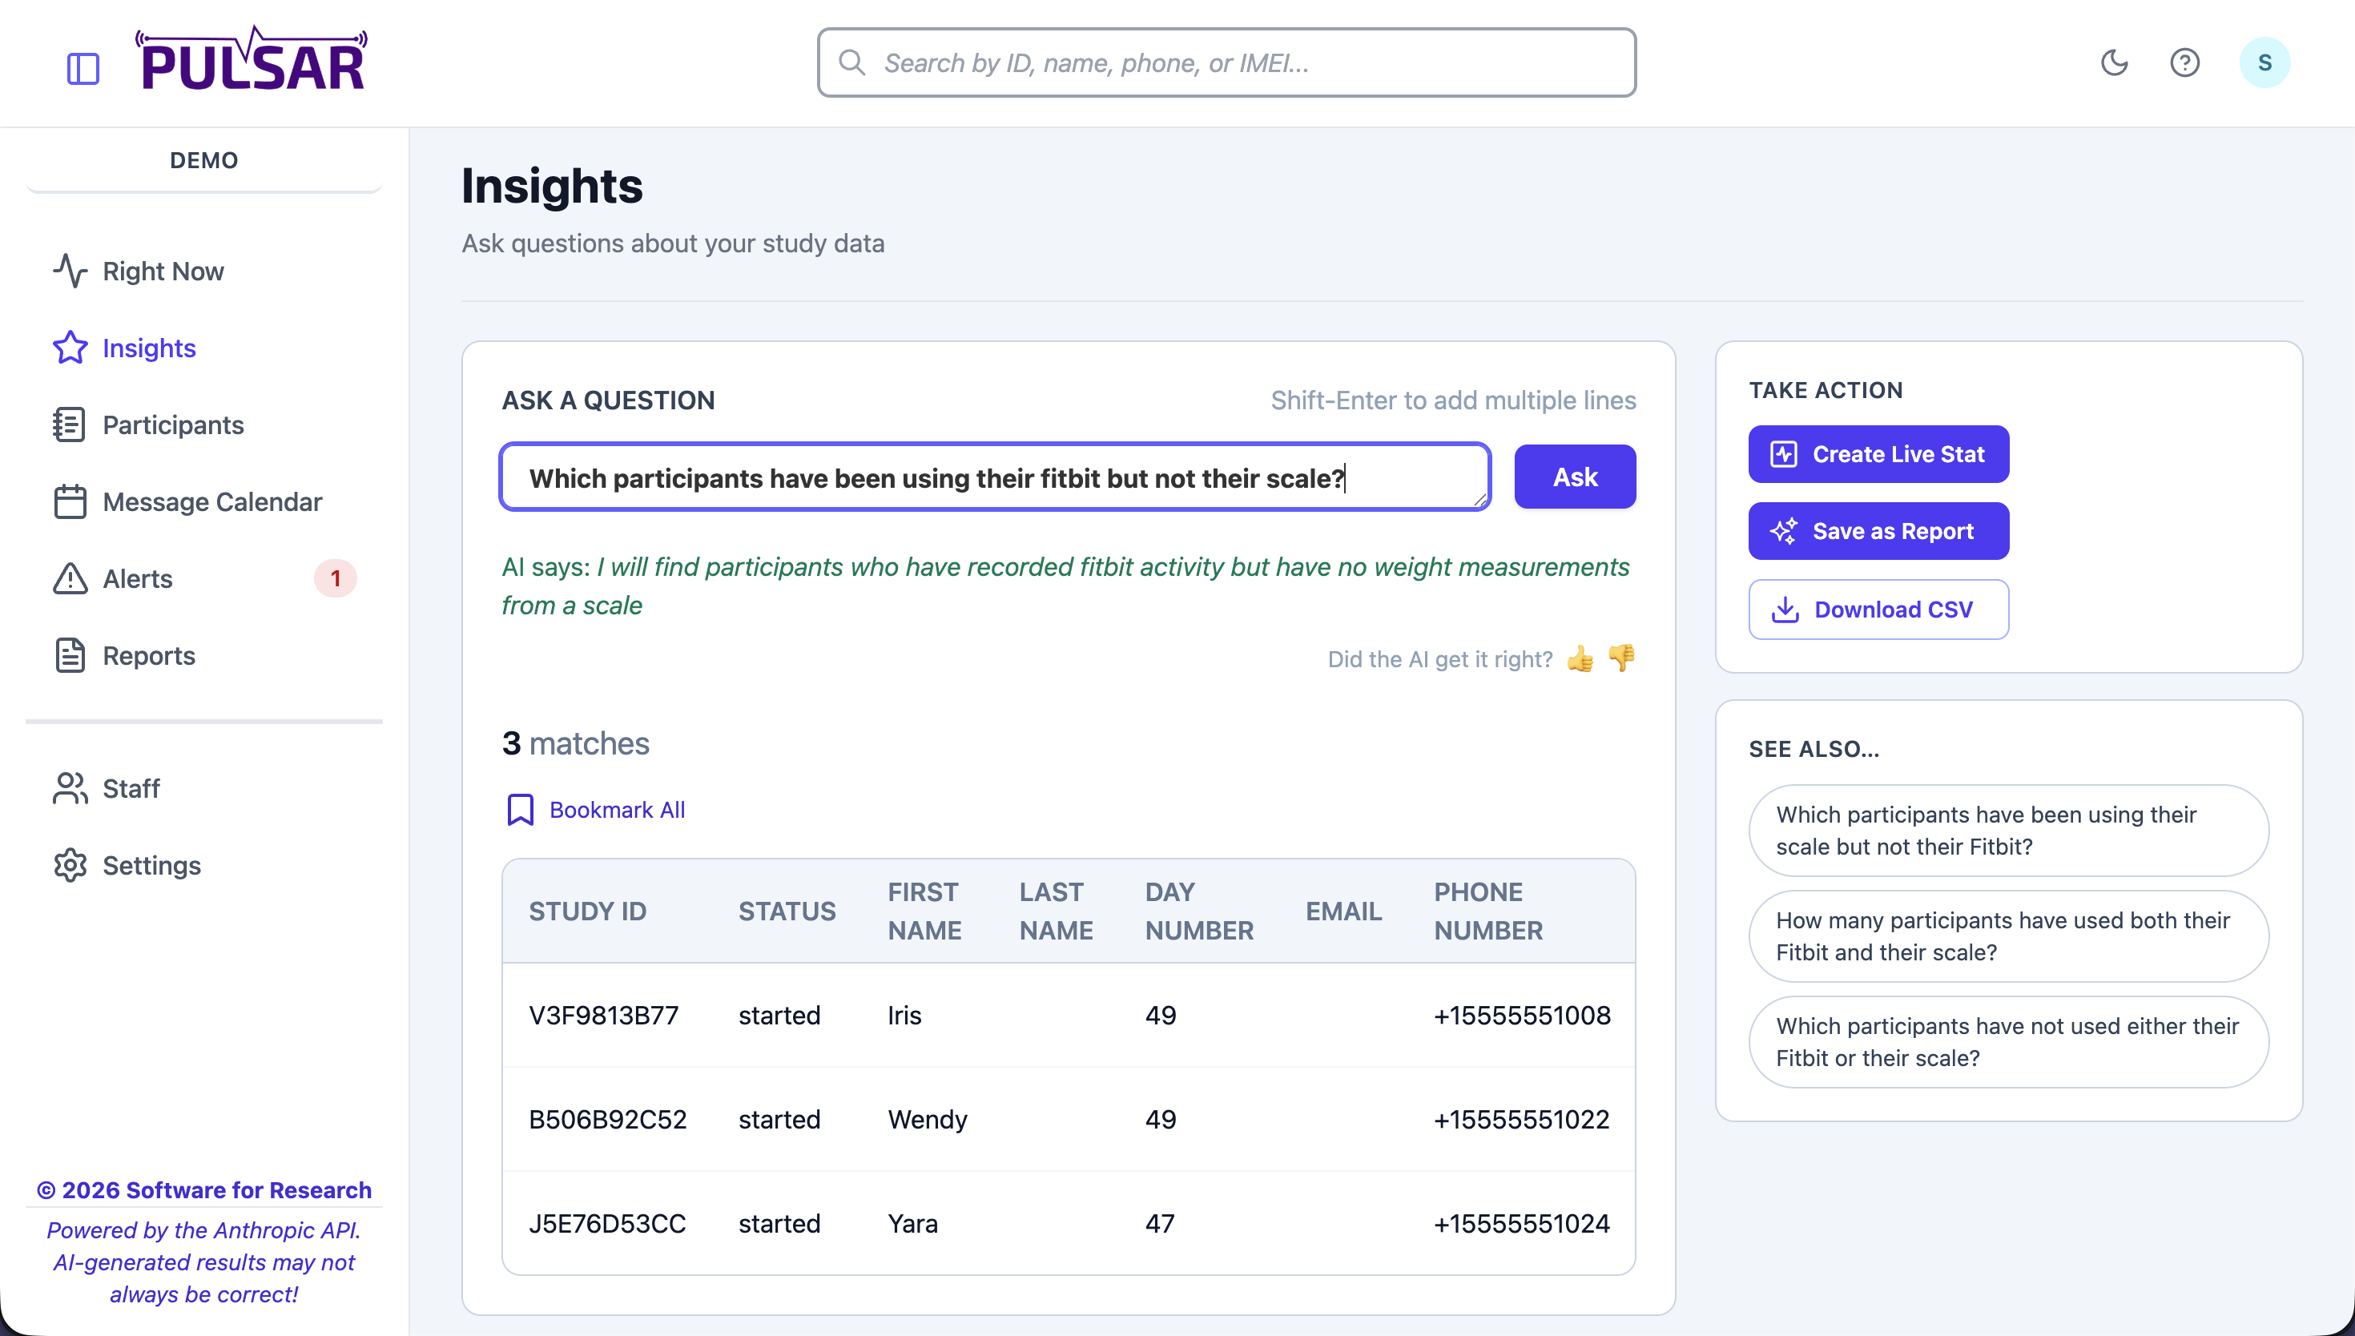Click the Download CSV button
Image resolution: width=2355 pixels, height=1336 pixels.
(x=1877, y=609)
